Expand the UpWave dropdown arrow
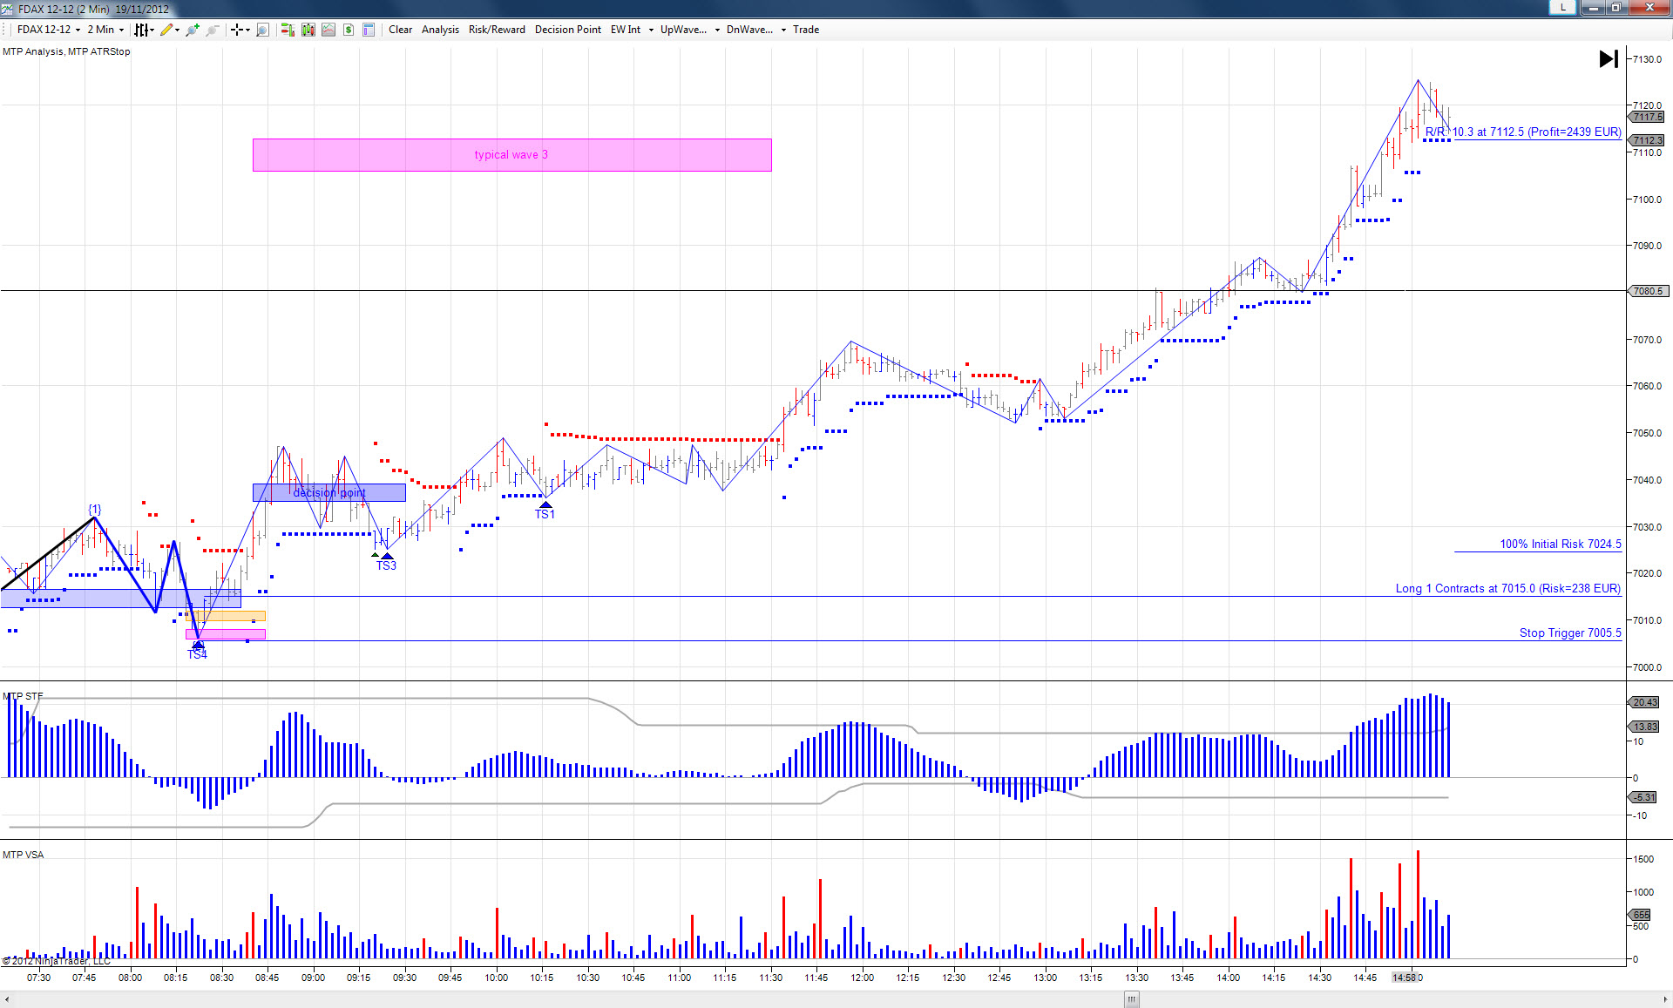 point(717,30)
